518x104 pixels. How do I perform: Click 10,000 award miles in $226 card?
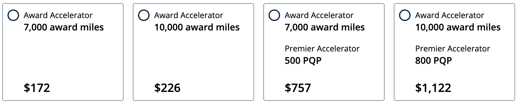(197, 27)
